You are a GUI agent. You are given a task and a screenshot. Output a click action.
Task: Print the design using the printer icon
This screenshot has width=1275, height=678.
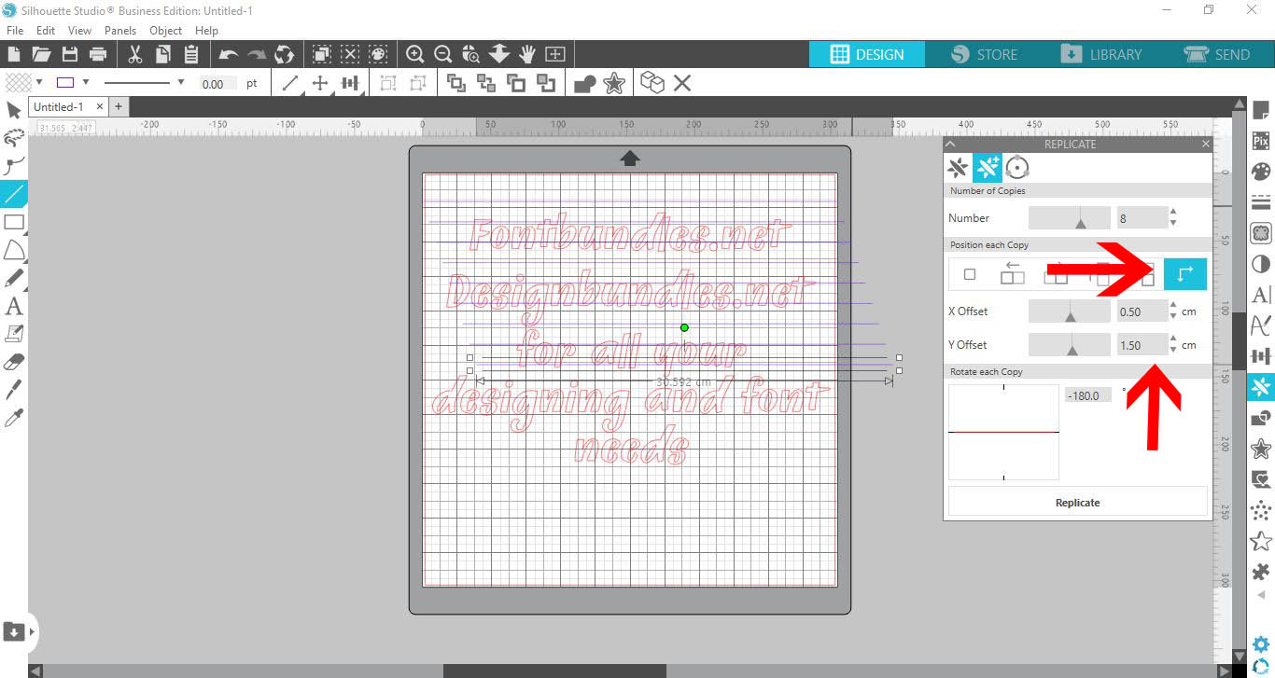click(x=97, y=54)
